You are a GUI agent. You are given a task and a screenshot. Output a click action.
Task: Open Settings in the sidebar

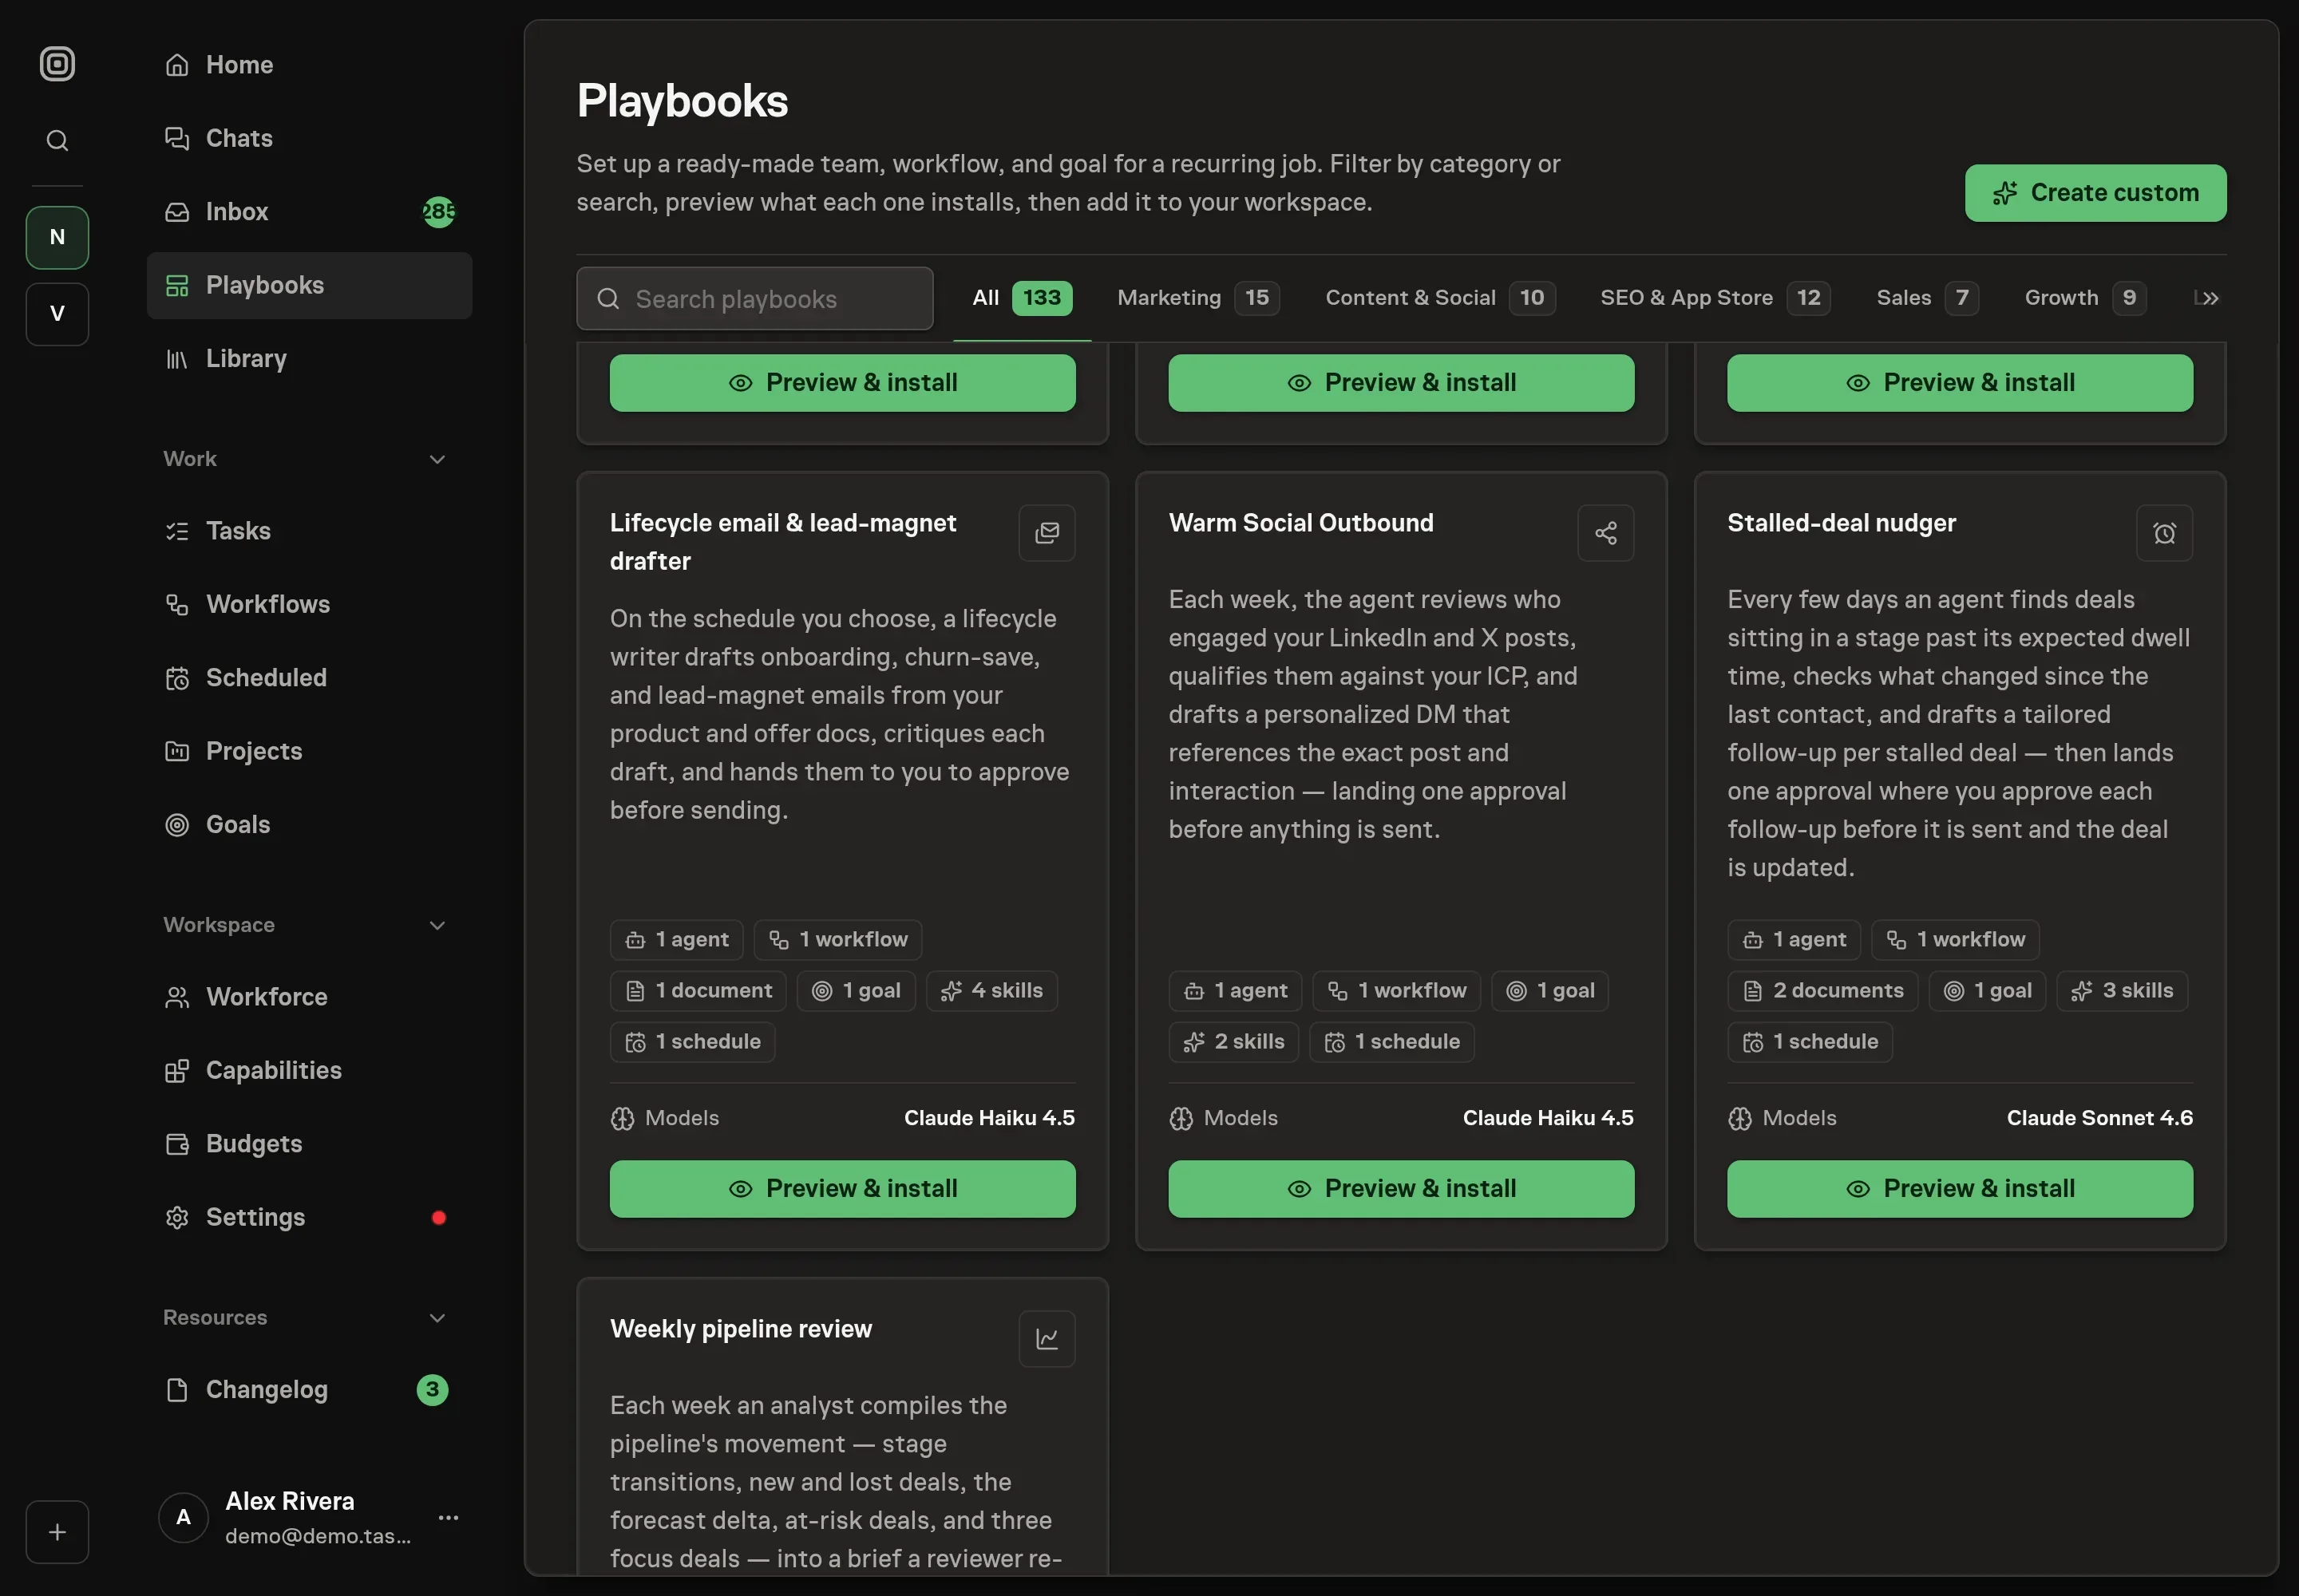click(x=309, y=1217)
